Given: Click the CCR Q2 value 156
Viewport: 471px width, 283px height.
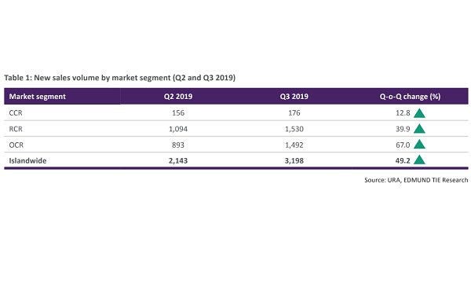Looking at the screenshot, I should (178, 112).
